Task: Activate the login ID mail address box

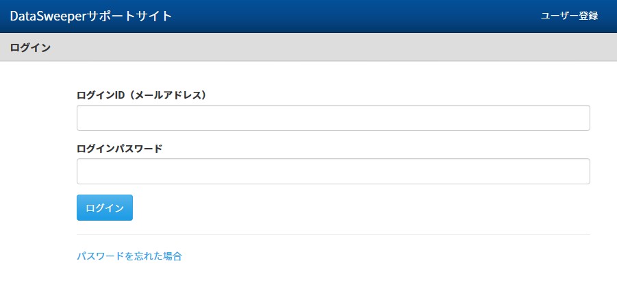Action: click(333, 118)
